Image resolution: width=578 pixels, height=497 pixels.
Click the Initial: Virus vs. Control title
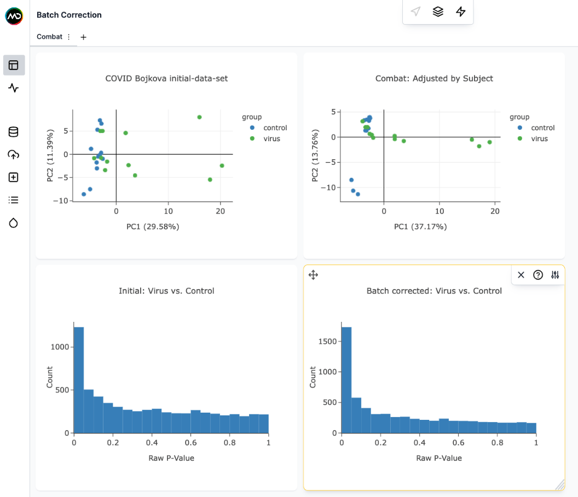pyautogui.click(x=166, y=291)
